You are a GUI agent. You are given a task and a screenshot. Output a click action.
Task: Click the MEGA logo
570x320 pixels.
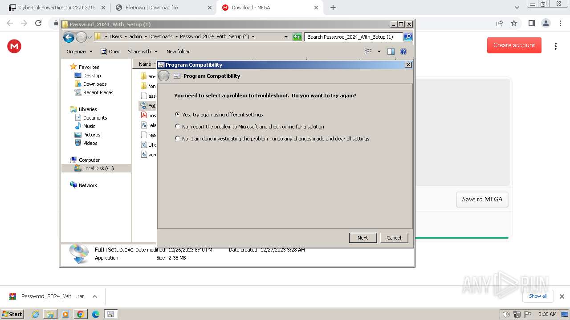point(14,46)
